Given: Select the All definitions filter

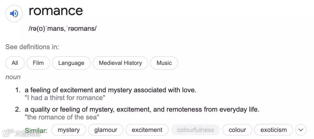Looking at the screenshot, I should click(x=15, y=63).
